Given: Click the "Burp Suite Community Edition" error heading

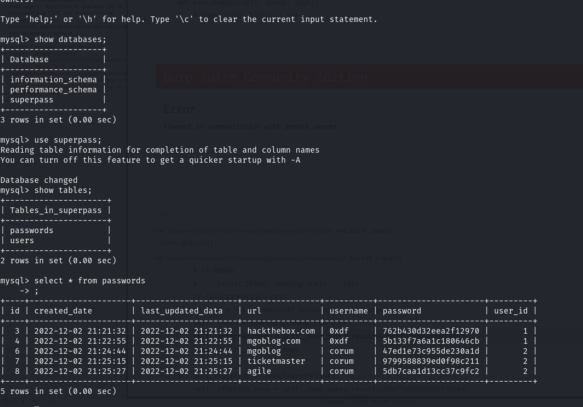Looking at the screenshot, I should (x=265, y=77).
